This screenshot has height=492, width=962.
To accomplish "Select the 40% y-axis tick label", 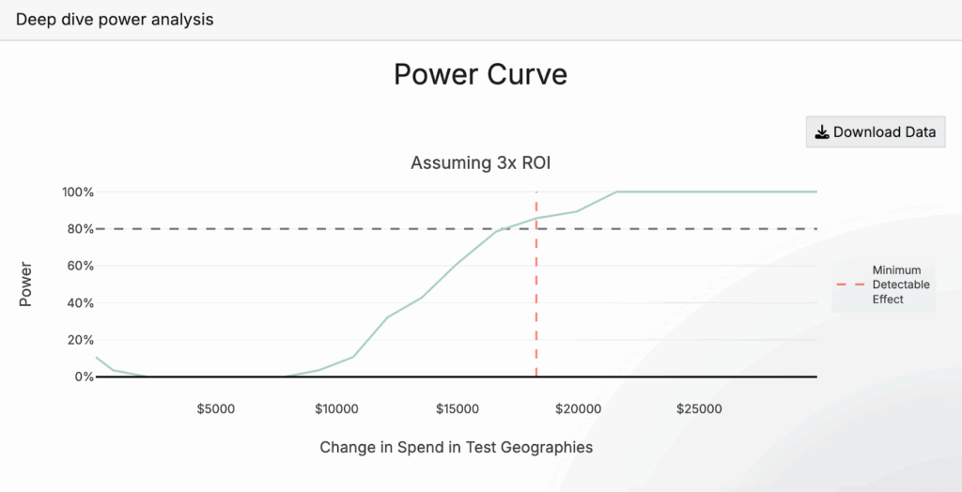I will (x=80, y=303).
